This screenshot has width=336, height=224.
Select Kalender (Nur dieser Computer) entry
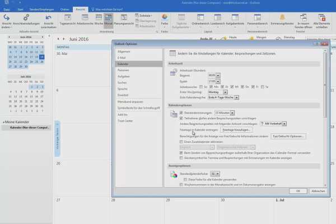pyautogui.click(x=26, y=128)
